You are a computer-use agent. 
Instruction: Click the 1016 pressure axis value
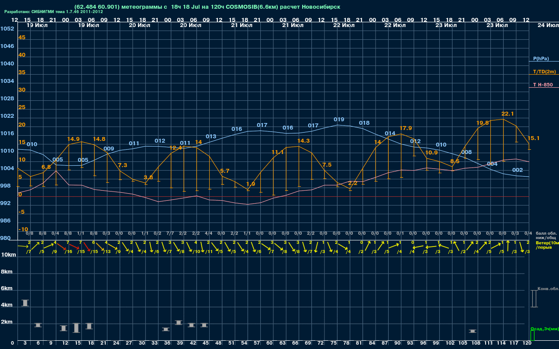coord(7,133)
